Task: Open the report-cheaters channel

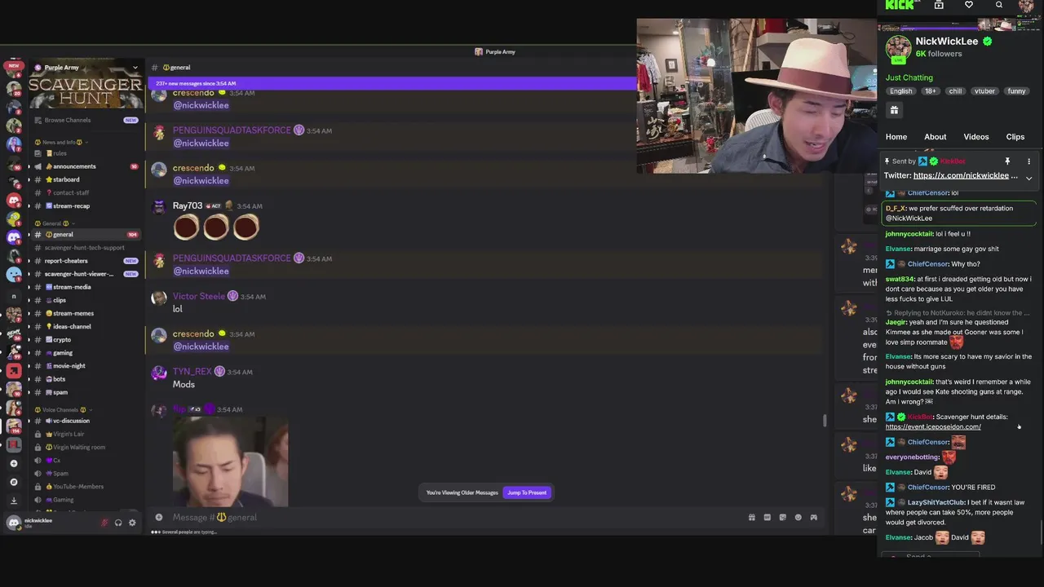Action: [x=85, y=261]
